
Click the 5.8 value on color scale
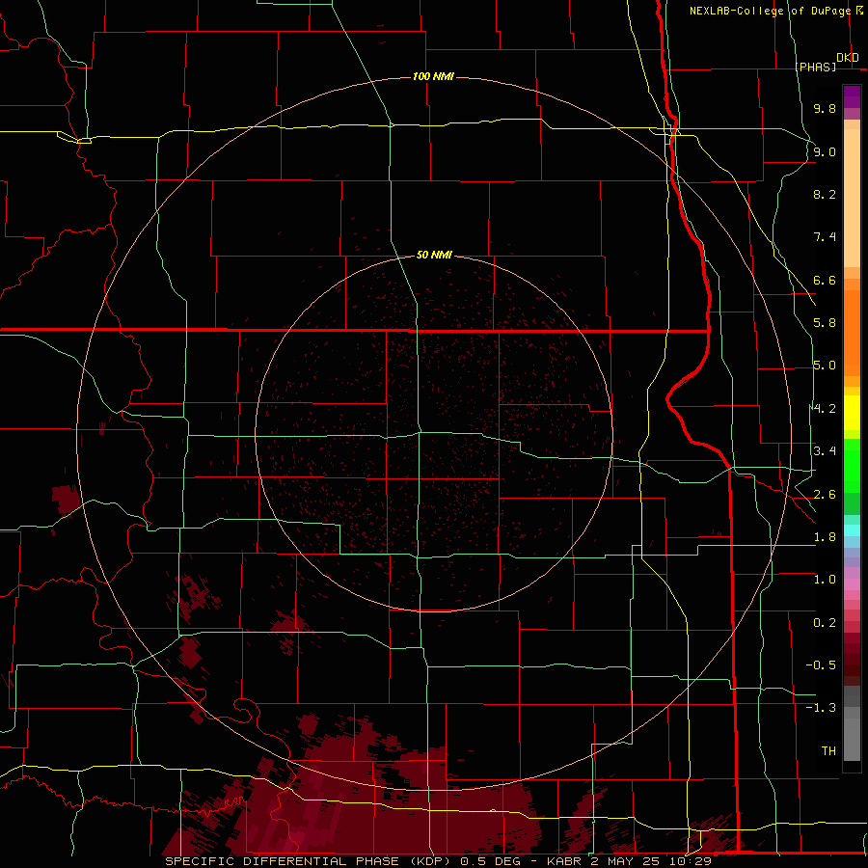825,323
